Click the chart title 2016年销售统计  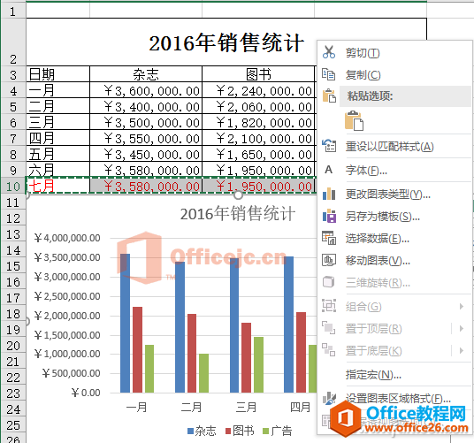(x=237, y=214)
